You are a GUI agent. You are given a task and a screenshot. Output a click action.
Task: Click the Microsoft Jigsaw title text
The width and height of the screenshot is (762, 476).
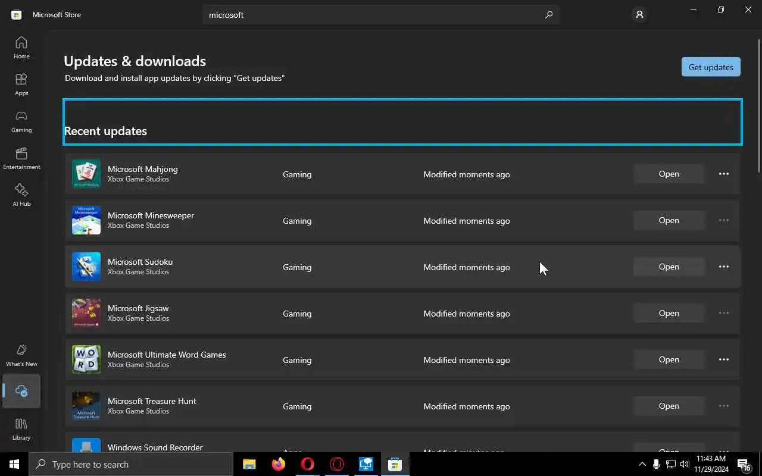[x=138, y=308]
